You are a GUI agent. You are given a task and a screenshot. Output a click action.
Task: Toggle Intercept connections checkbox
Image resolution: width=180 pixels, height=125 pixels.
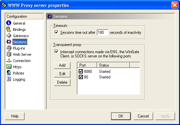[56, 52]
